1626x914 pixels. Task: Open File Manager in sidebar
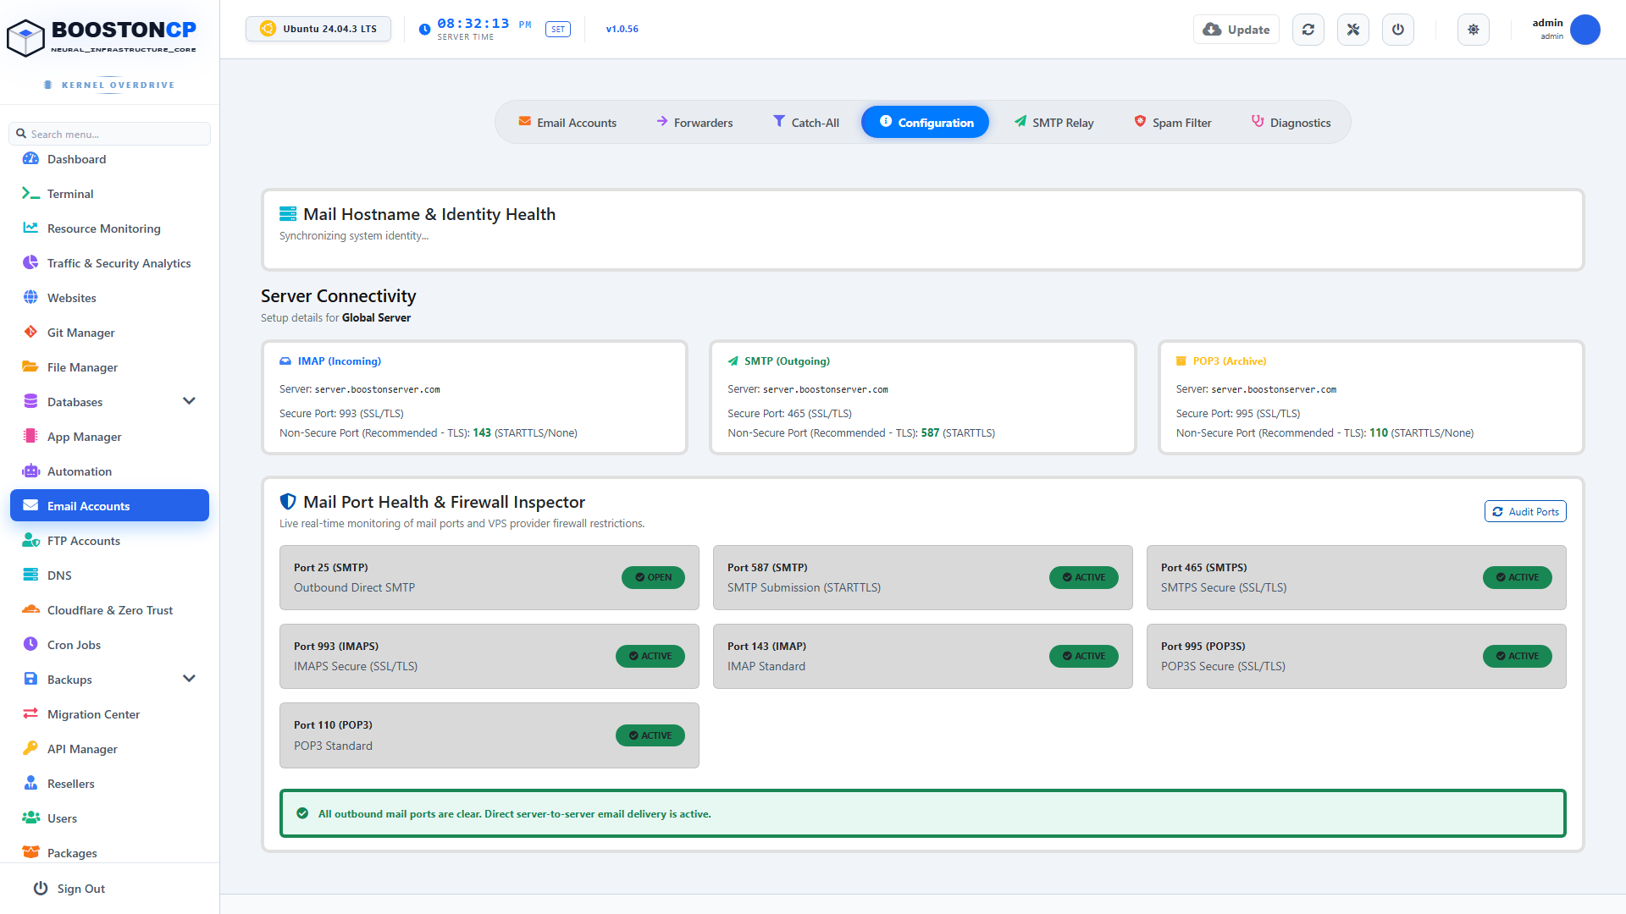(109, 367)
